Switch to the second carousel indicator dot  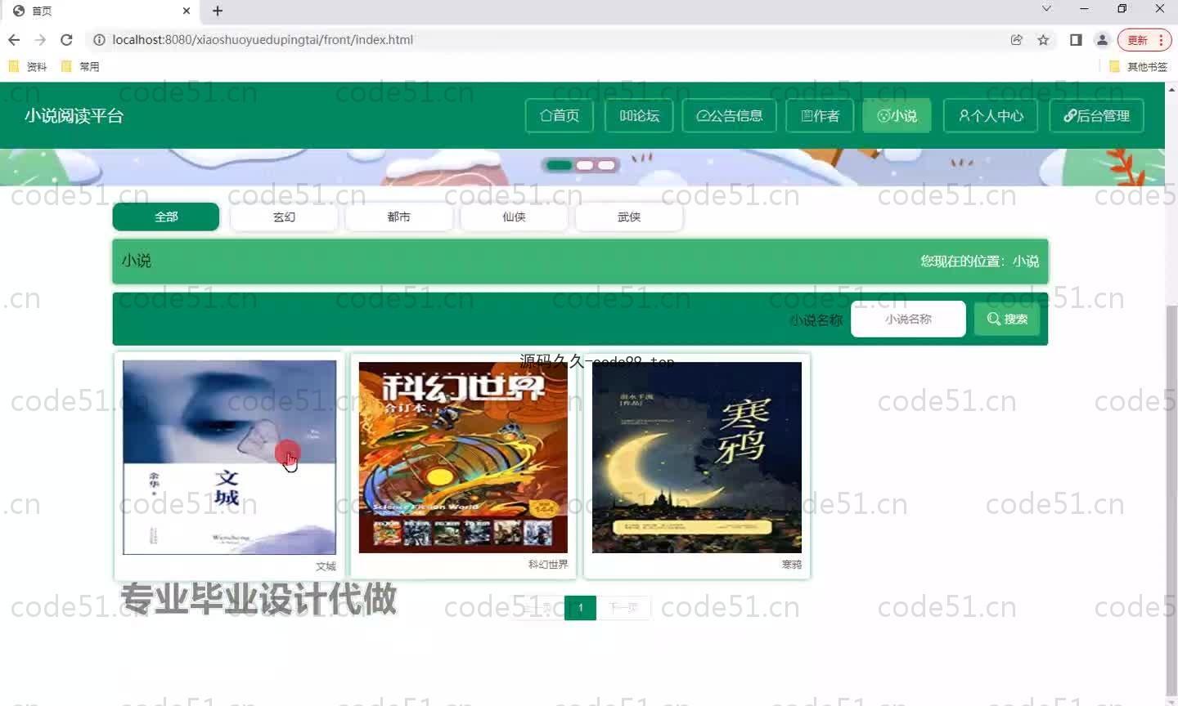pos(584,165)
